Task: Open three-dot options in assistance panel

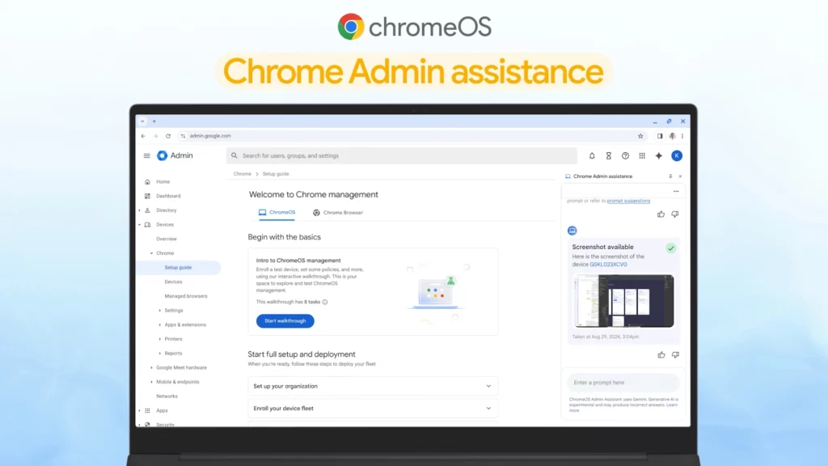Action: 676,192
